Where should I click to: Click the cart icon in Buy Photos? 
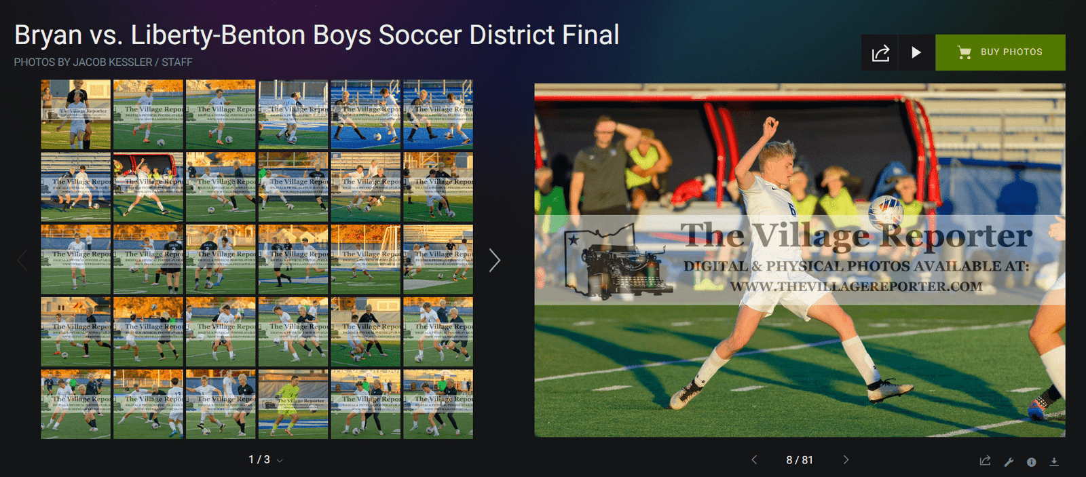coord(964,52)
